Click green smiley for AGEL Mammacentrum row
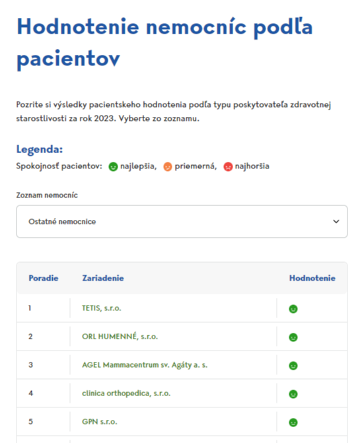 click(x=293, y=366)
